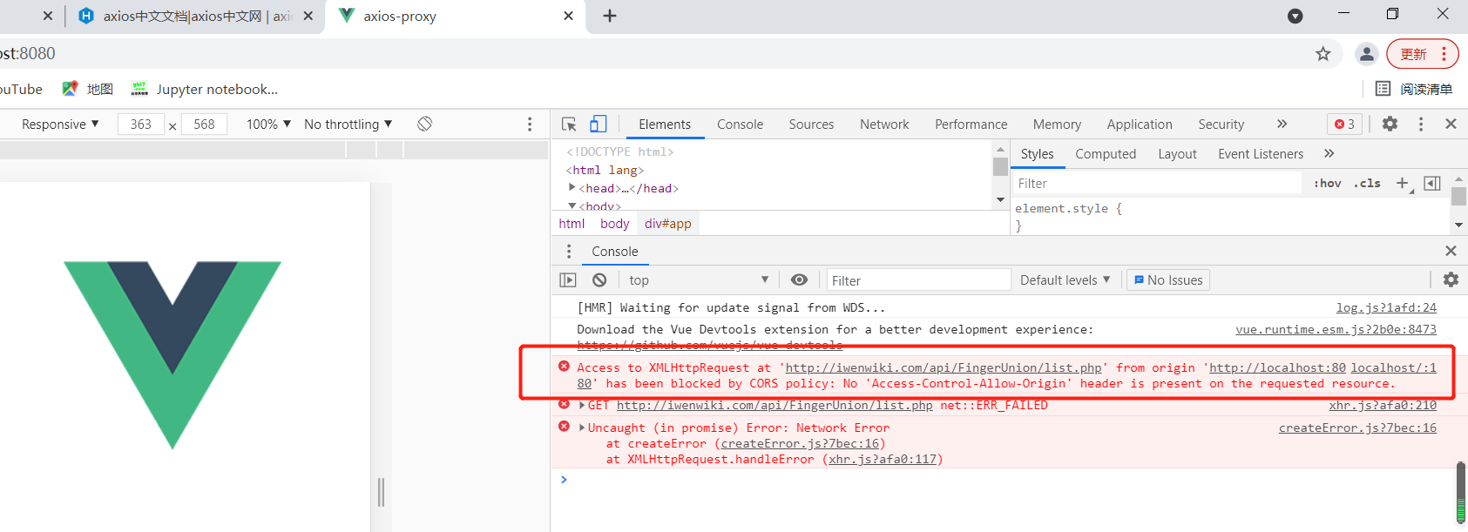Open DevTools settings gear icon
The image size is (1468, 532).
[1390, 124]
